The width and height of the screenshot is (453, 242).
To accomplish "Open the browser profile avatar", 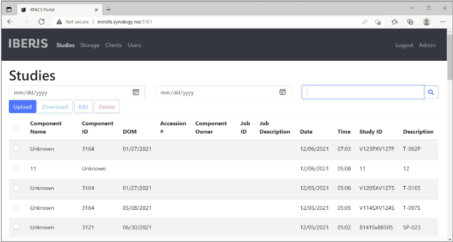I will pyautogui.click(x=426, y=22).
